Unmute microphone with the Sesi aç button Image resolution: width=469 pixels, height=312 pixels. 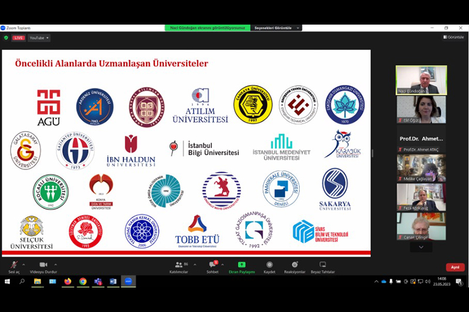pyautogui.click(x=13, y=266)
